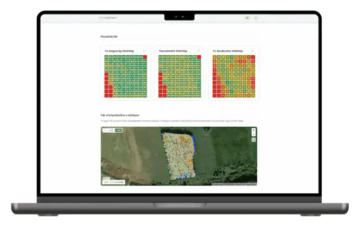Image resolution: width=358 pixels, height=227 pixels.
Task: Open the Törzsátmérő hőtérkép heatmap
Action: pos(180,76)
